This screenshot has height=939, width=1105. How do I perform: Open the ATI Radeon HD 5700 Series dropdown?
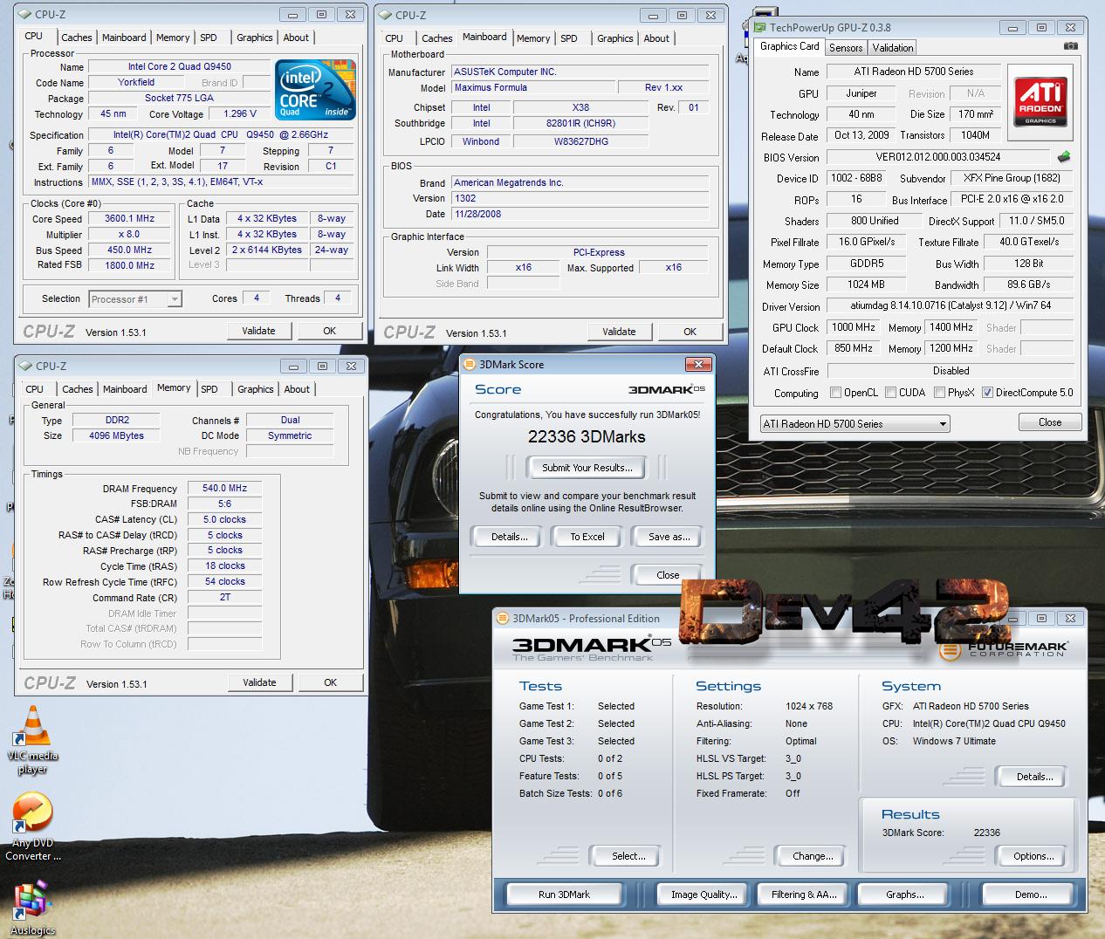[854, 424]
